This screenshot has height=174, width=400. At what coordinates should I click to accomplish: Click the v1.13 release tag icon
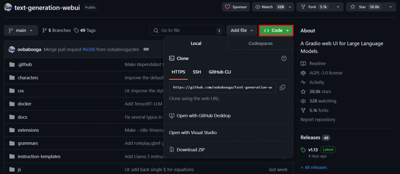(303, 150)
